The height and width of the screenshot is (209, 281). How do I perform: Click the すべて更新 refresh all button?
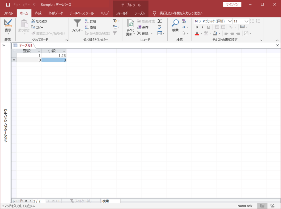tap(130, 27)
